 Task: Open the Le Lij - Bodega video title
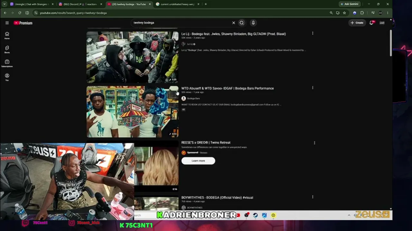233,34
